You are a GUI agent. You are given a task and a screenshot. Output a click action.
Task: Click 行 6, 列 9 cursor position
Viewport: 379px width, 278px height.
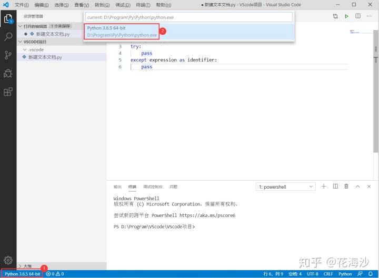coord(273,274)
